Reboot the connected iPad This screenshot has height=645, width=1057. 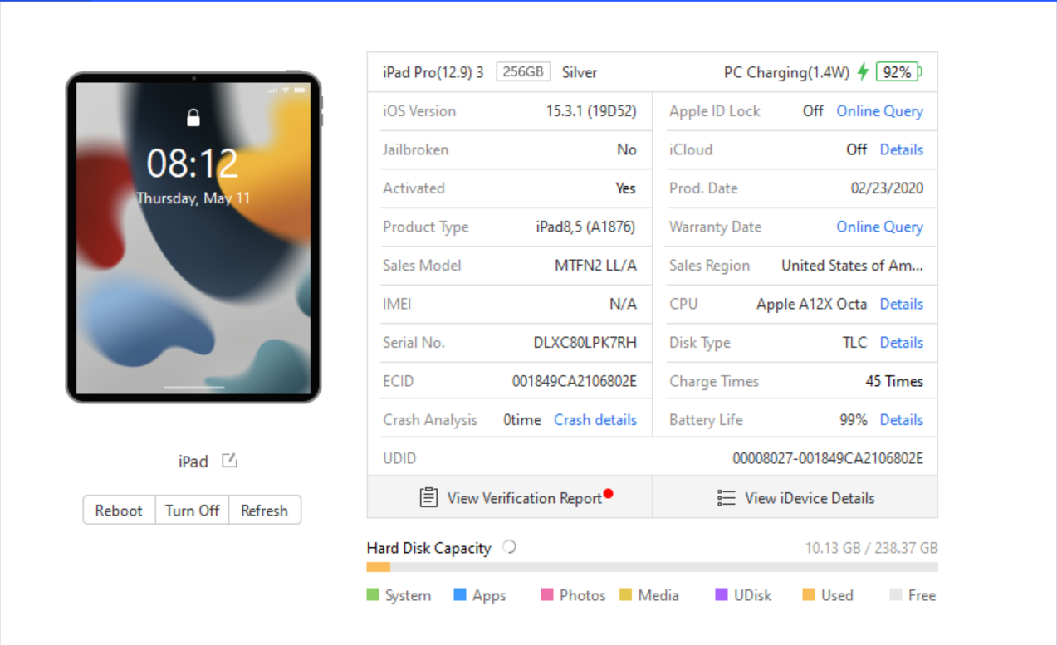point(119,510)
